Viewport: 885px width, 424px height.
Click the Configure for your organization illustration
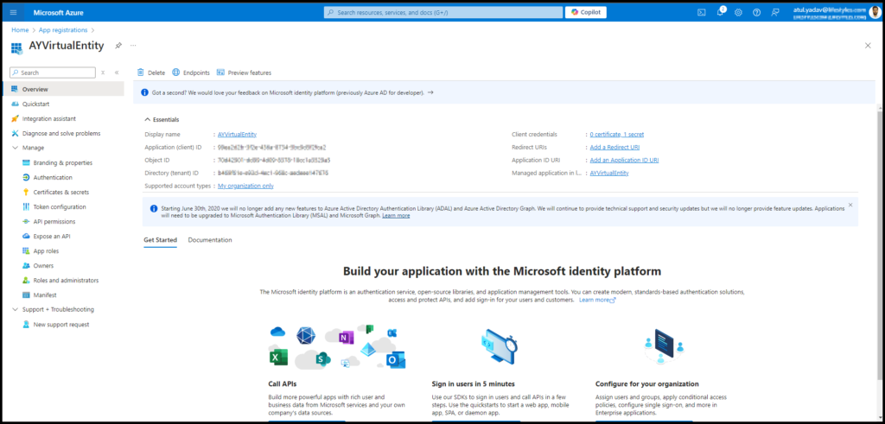click(665, 347)
